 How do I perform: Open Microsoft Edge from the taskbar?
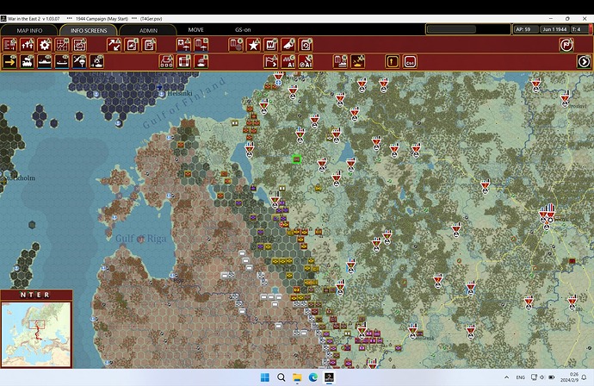312,377
